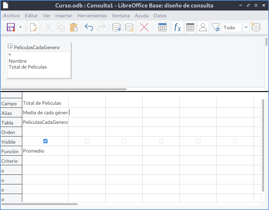Open the Archivo menu
The height and width of the screenshot is (210, 269).
[11, 16]
